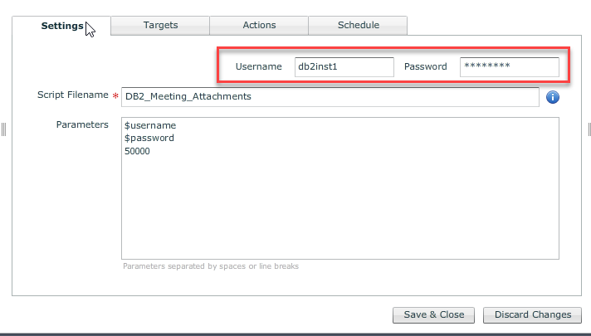Click the Script Filename text box
This screenshot has height=336, width=591.
point(330,97)
